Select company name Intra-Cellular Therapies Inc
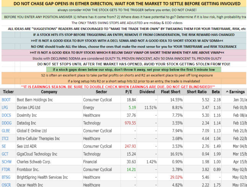This screenshot has width=247, height=187. point(38,138)
